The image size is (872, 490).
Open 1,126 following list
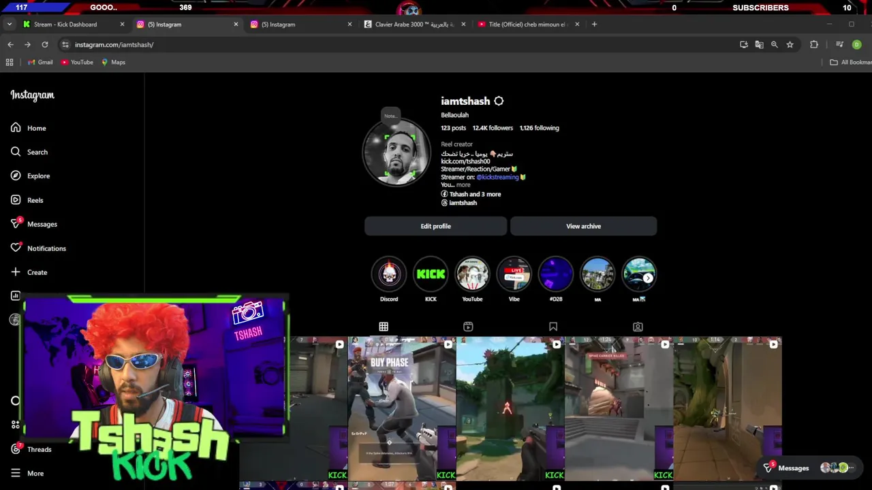click(x=539, y=128)
